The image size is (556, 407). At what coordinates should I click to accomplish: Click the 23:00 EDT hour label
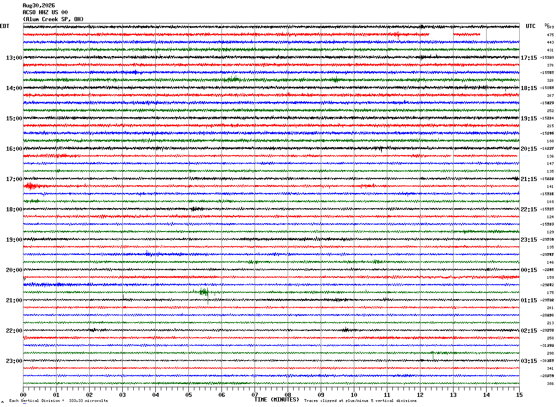(x=14, y=361)
